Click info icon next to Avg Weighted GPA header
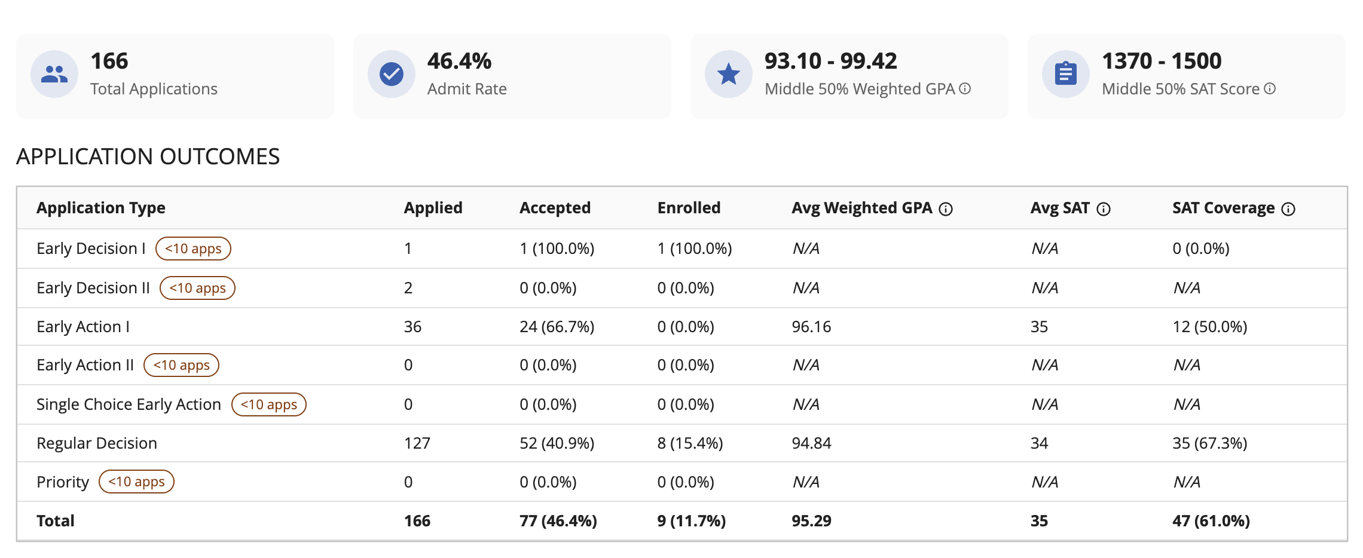Image resolution: width=1363 pixels, height=558 pixels. click(x=946, y=209)
